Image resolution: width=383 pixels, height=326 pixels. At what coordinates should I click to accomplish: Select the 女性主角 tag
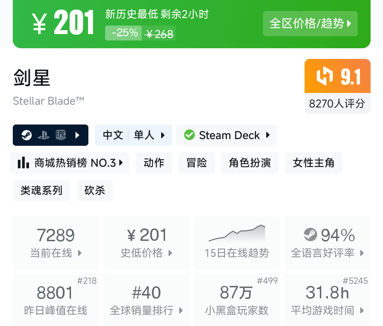pyautogui.click(x=314, y=163)
